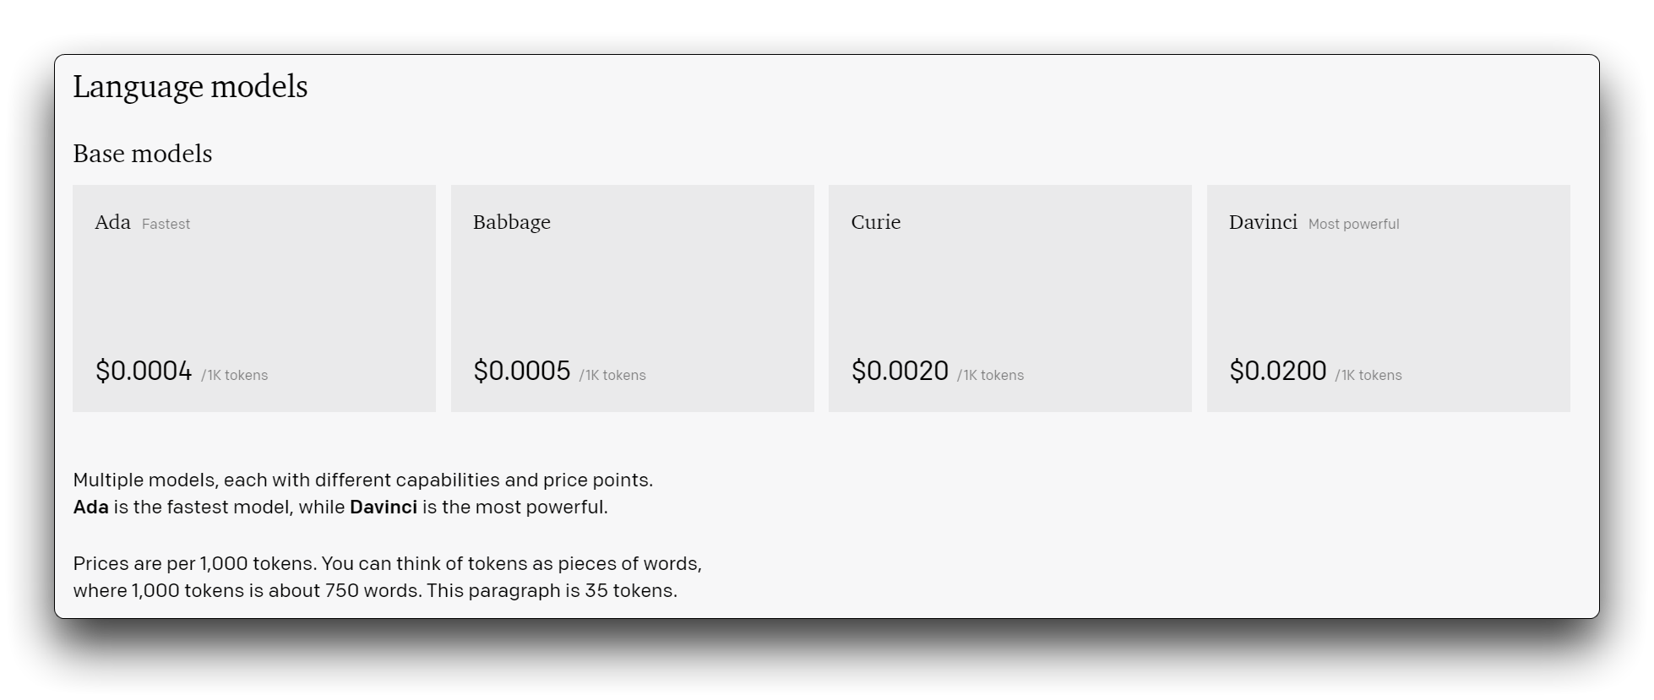Click the Curie card title
The image size is (1654, 700).
point(876,222)
